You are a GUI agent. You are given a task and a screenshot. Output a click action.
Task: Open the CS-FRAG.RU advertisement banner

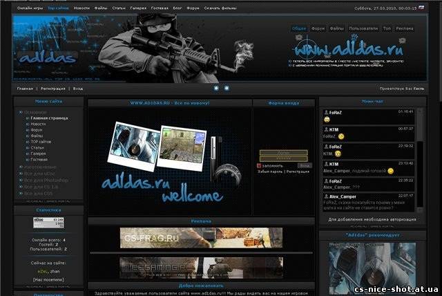tap(201, 238)
